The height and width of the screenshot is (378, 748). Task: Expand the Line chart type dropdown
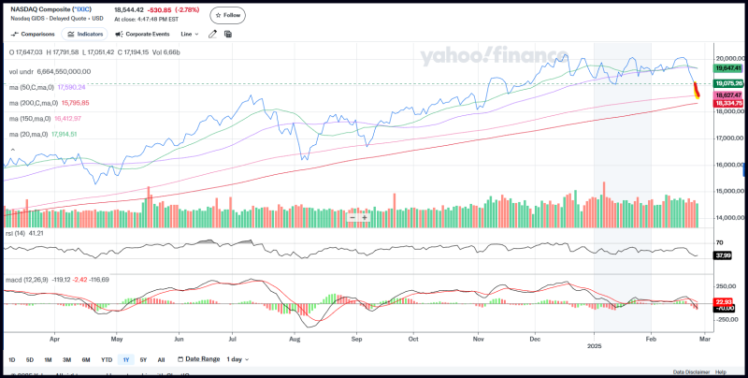190,35
